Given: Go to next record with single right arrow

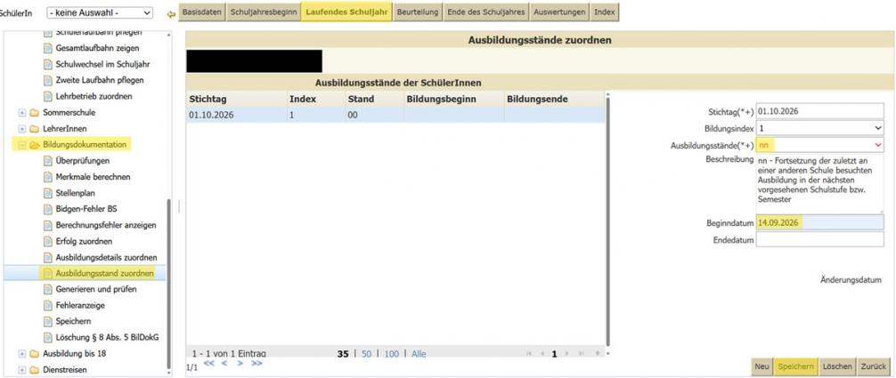Looking at the screenshot, I should [x=240, y=363].
